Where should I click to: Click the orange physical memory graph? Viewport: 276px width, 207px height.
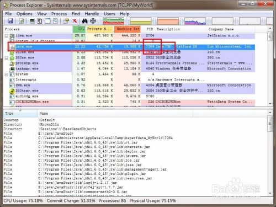(168, 21)
